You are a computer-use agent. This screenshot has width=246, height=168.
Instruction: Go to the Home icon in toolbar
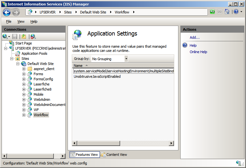click(x=227, y=12)
